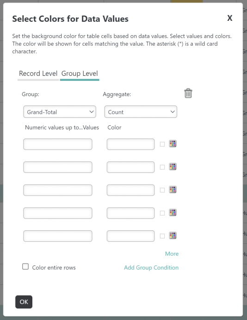Select the Group Level tab

point(80,74)
